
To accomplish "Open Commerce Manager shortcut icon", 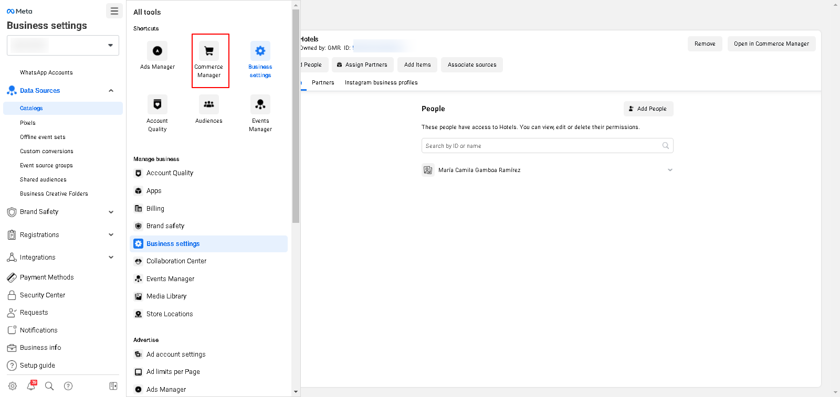I will [x=209, y=51].
